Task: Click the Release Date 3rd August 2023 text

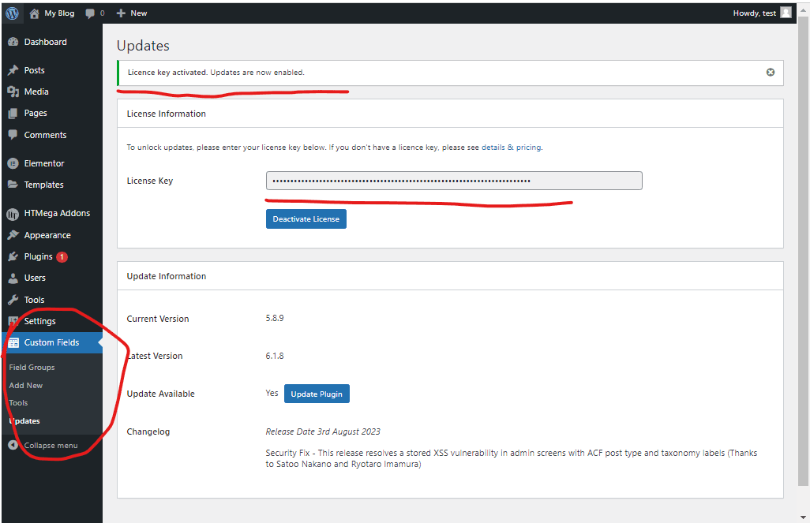Action: (x=323, y=431)
